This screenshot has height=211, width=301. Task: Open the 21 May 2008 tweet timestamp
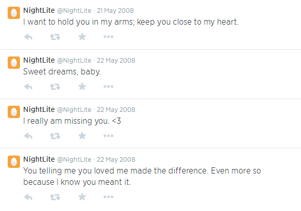click(x=115, y=11)
